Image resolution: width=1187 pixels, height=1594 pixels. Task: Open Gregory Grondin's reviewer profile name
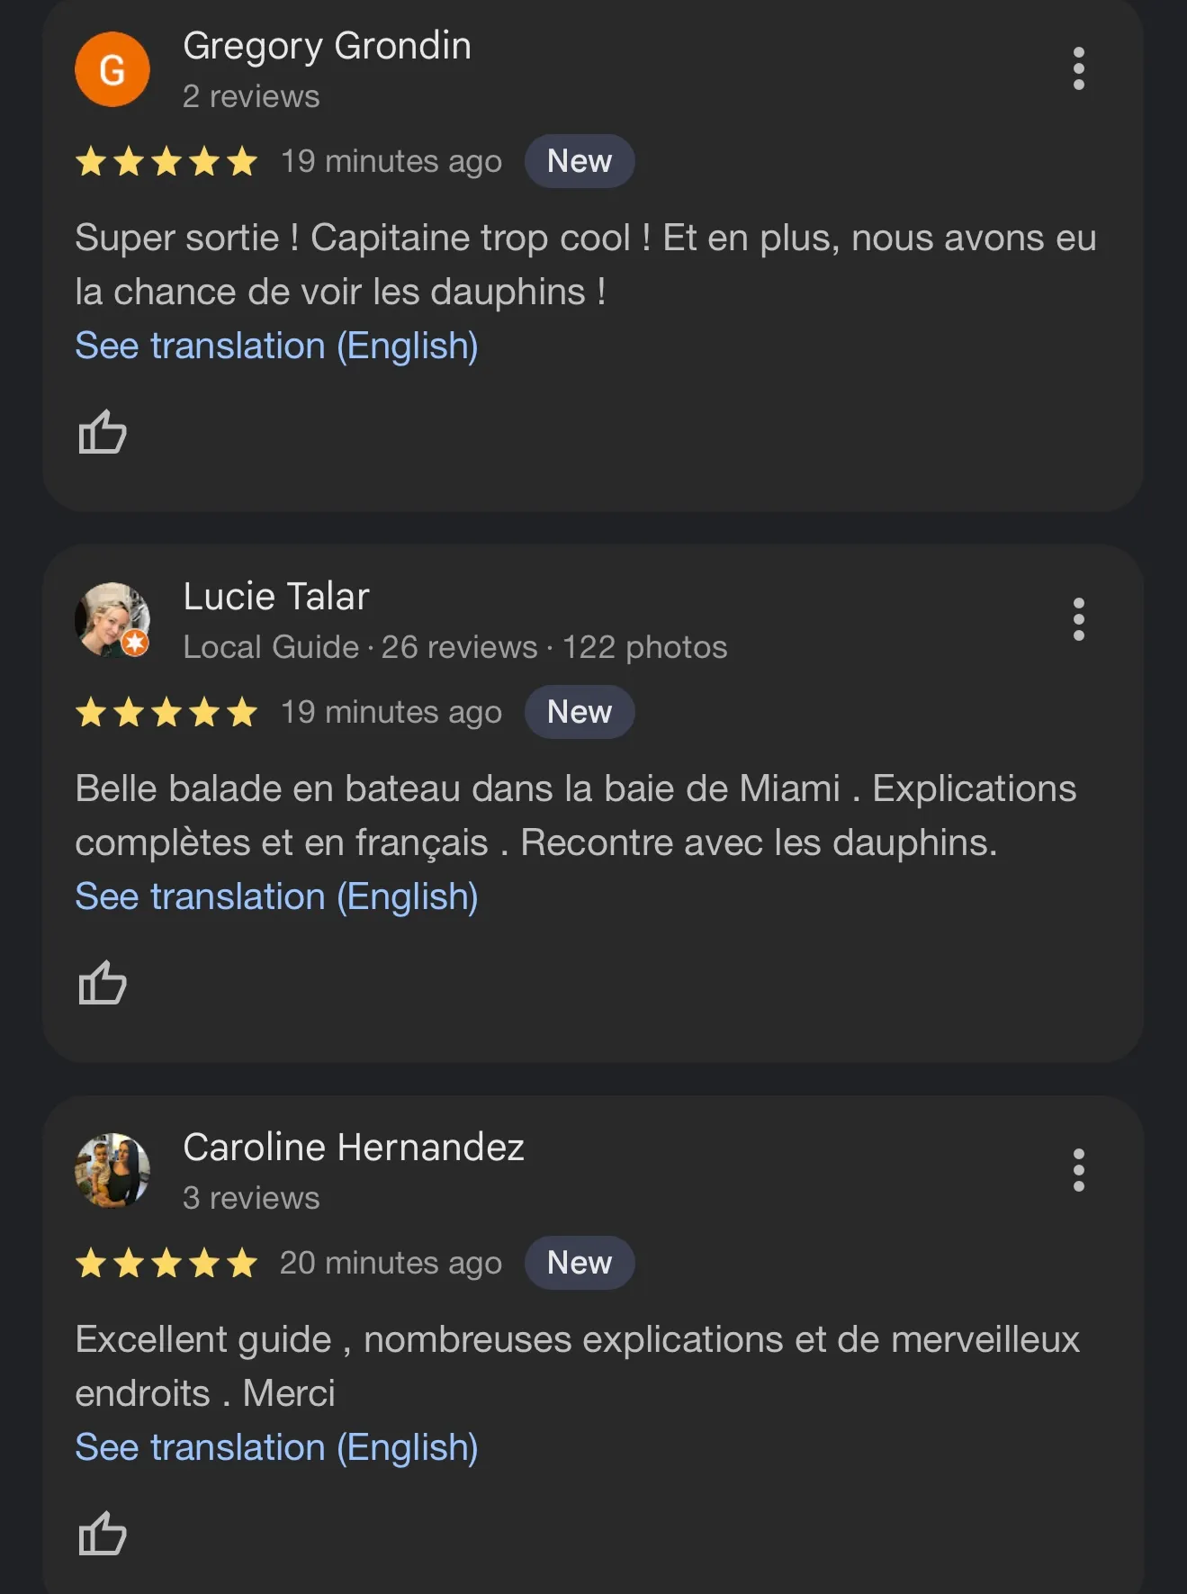(x=327, y=46)
